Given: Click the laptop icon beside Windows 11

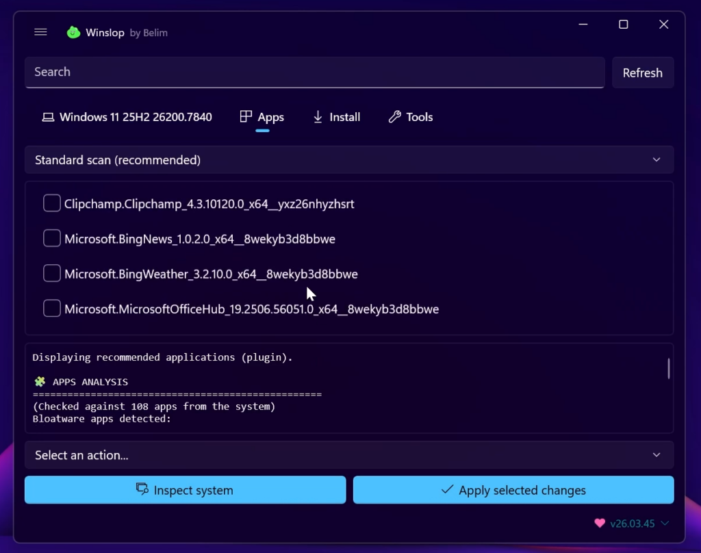Looking at the screenshot, I should (x=48, y=117).
